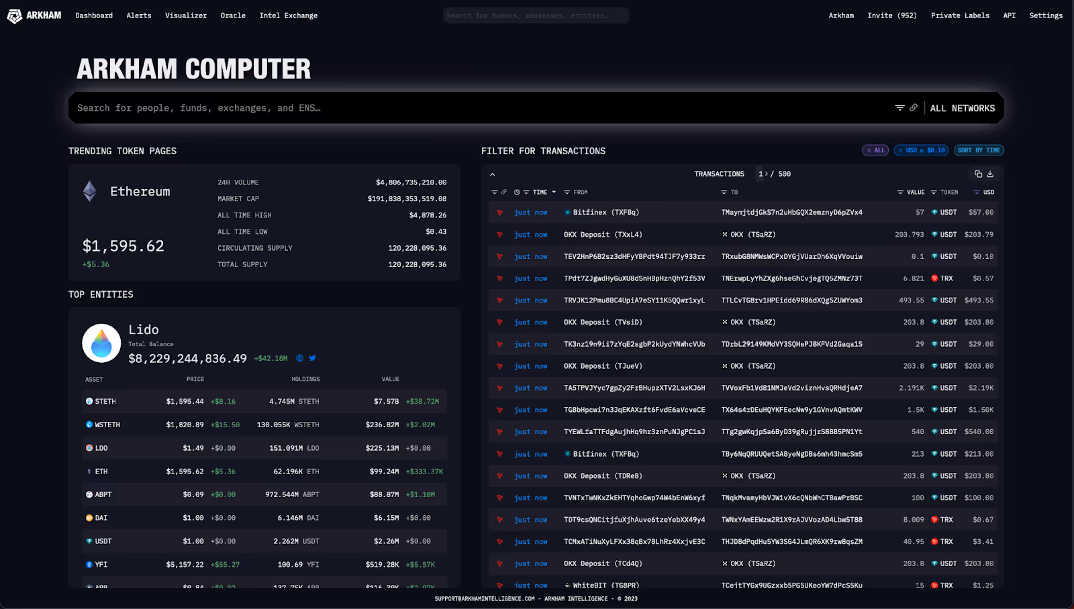The width and height of the screenshot is (1074, 609).
Task: Remove the ALL filter chip
Action: click(x=870, y=150)
